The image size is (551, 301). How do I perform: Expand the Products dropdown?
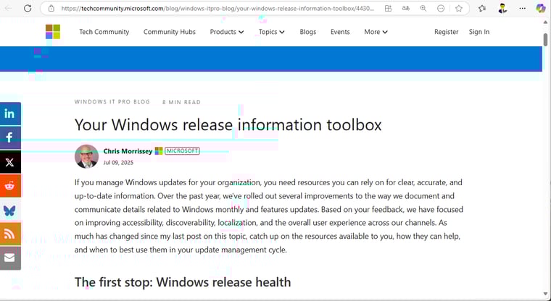click(227, 32)
